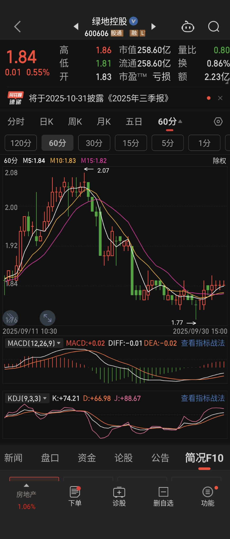
Task: Open the 公告 tab
Action: coord(160,458)
